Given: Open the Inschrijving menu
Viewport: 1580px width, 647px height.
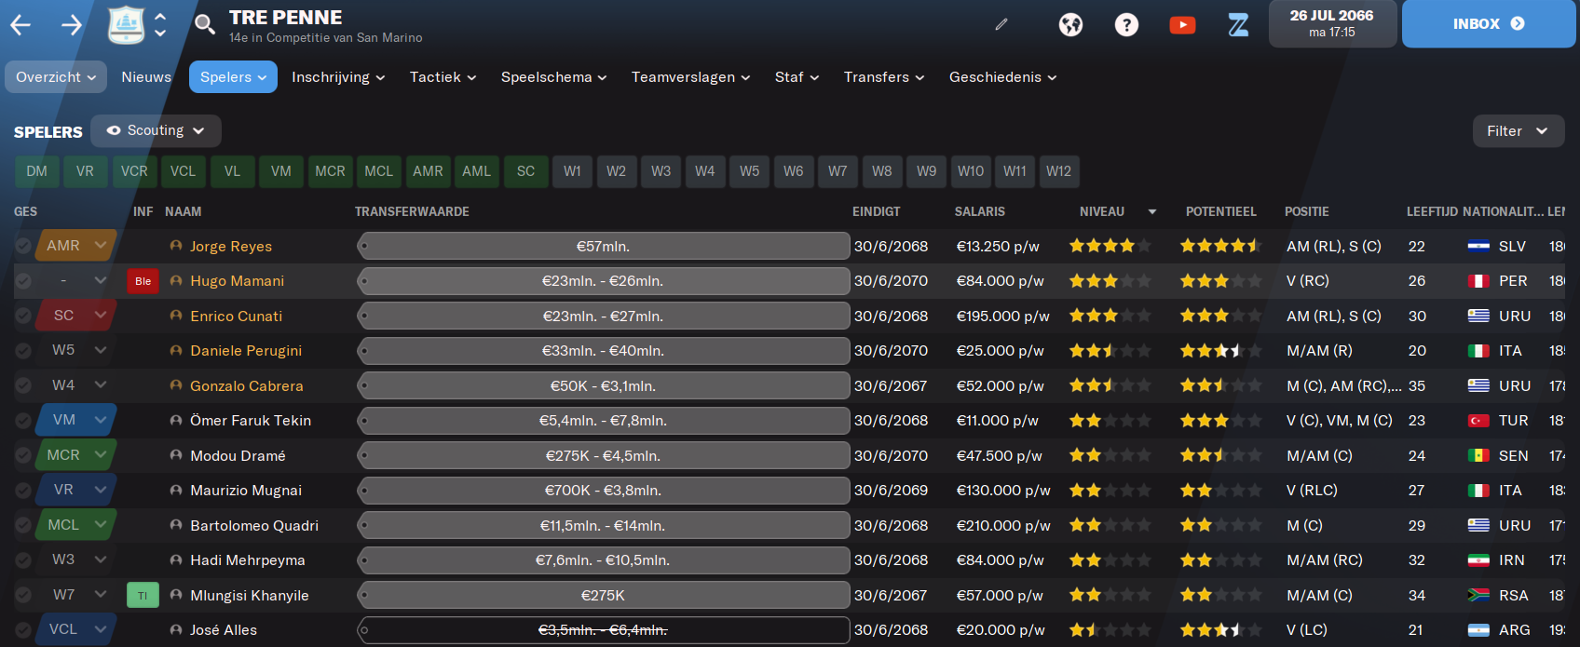Looking at the screenshot, I should [x=338, y=77].
